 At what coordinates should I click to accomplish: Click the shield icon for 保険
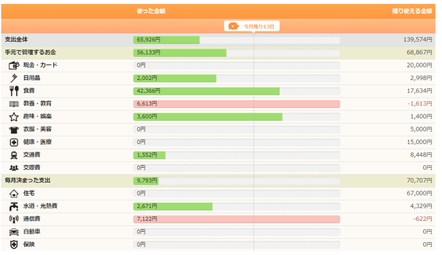pyautogui.click(x=14, y=245)
